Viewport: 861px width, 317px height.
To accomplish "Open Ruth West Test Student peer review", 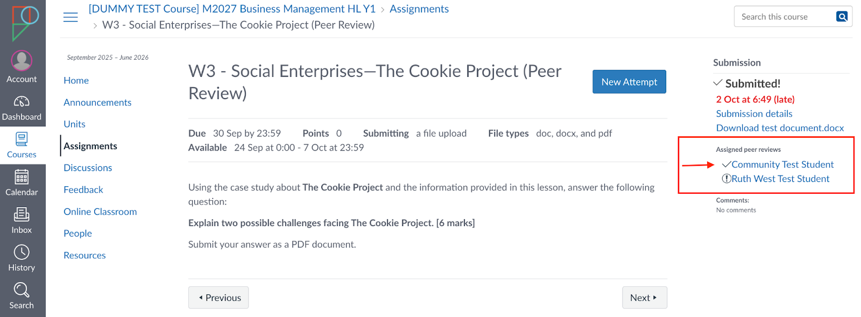I will 780,179.
